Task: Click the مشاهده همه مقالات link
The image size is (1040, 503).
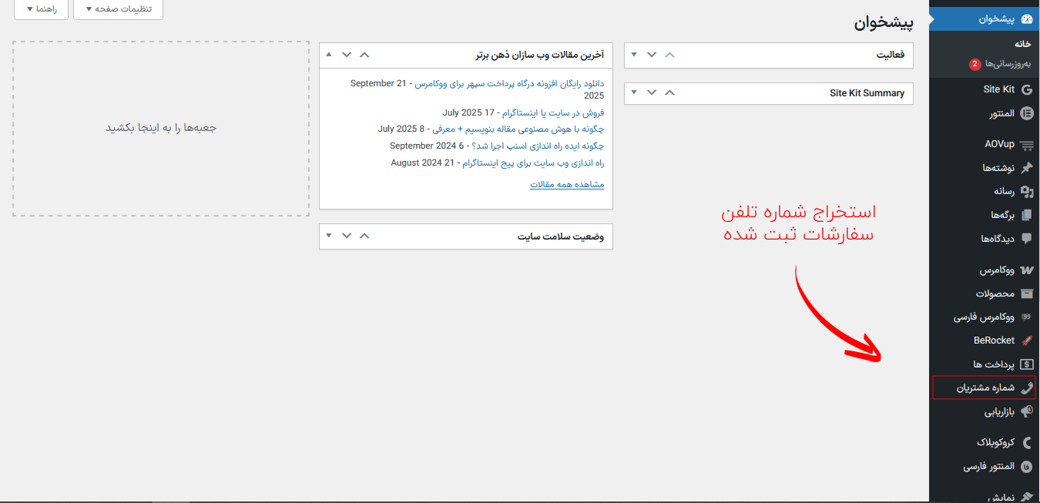Action: [x=567, y=185]
